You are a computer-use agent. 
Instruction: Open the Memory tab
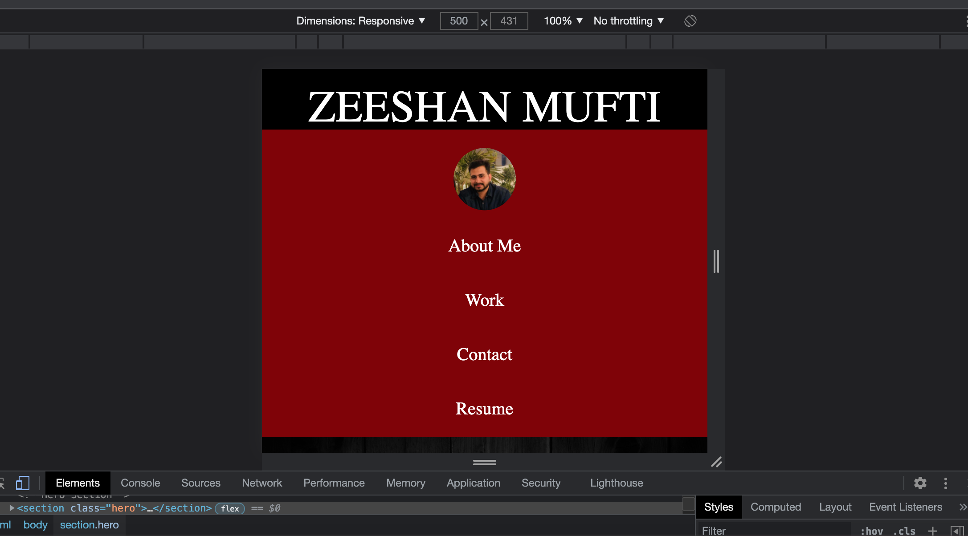click(x=406, y=483)
